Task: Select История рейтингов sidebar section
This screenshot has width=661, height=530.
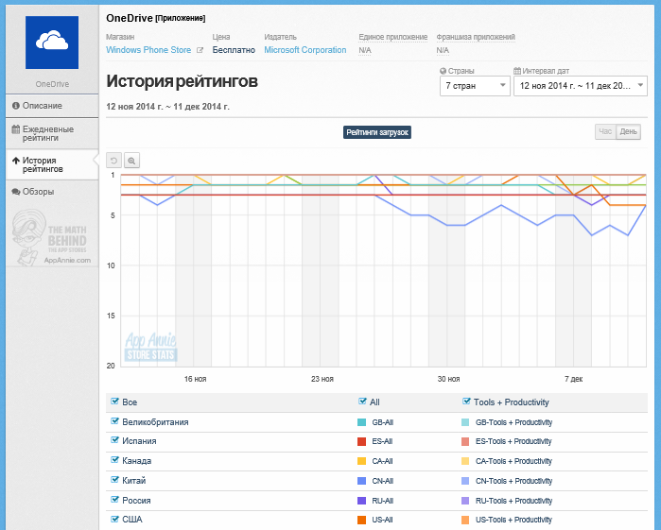Action: tap(52, 164)
